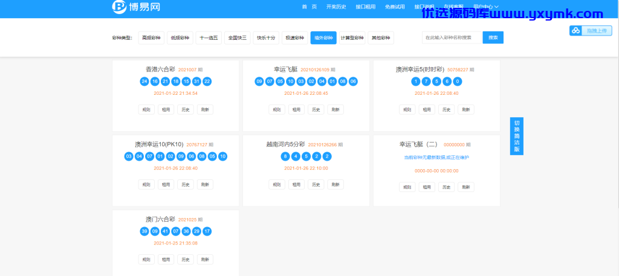The image size is (619, 276).
Task: Click 租用 on the 澳门六合彩 card
Action: pos(166,260)
